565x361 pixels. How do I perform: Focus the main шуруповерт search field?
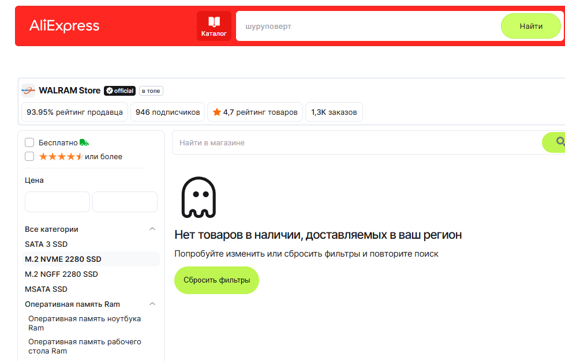pos(368,26)
